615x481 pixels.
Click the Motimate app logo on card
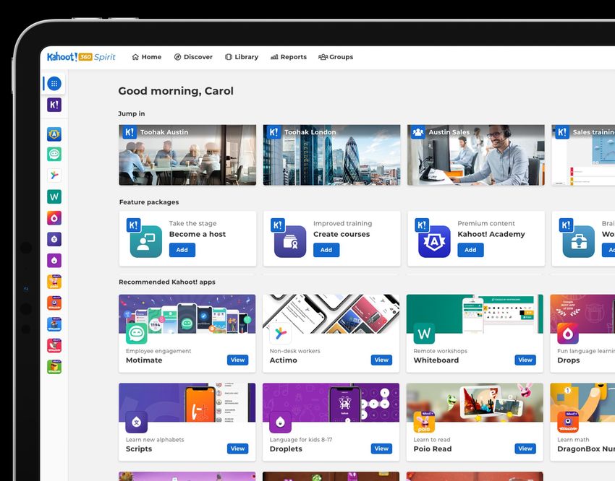[x=137, y=333]
